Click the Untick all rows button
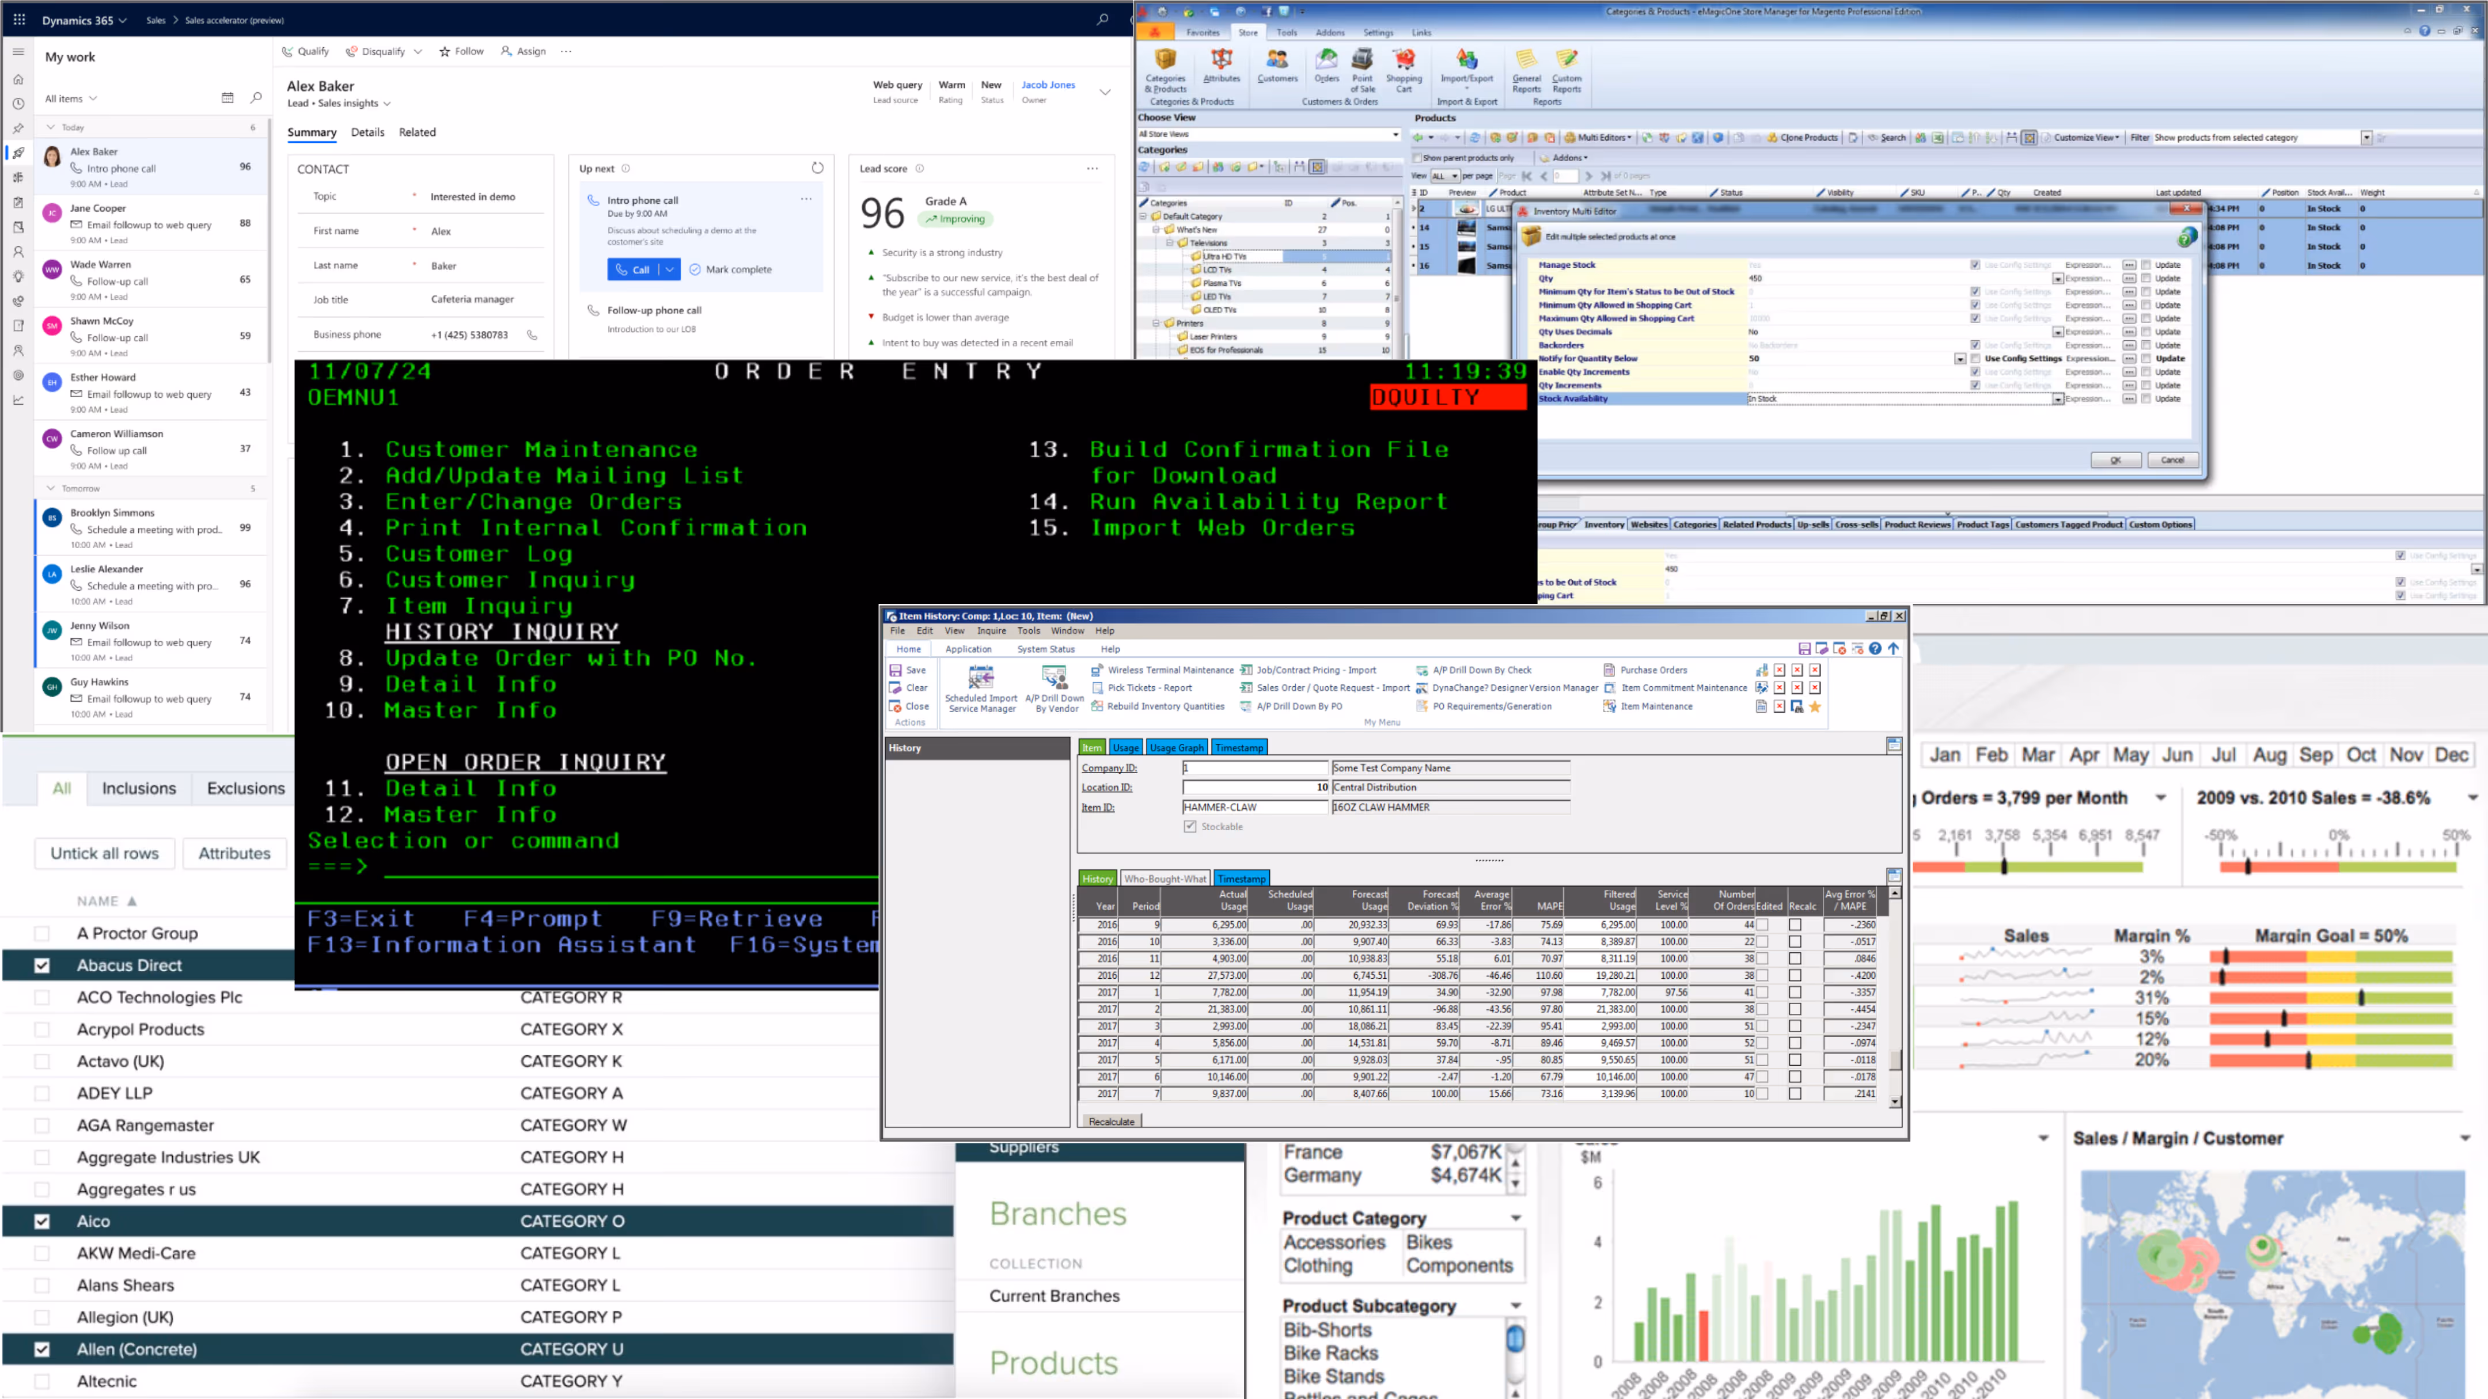 point(104,853)
